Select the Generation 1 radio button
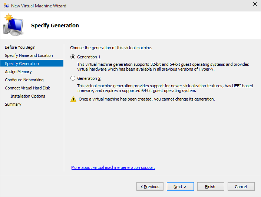This screenshot has height=197, width=261. coord(73,57)
